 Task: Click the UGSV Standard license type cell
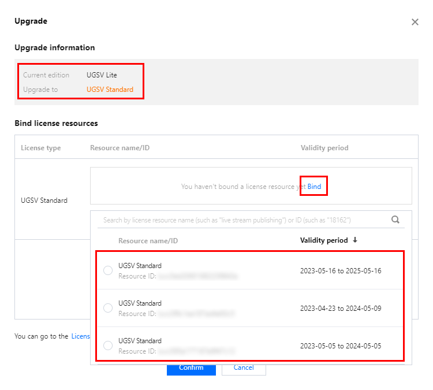[44, 200]
